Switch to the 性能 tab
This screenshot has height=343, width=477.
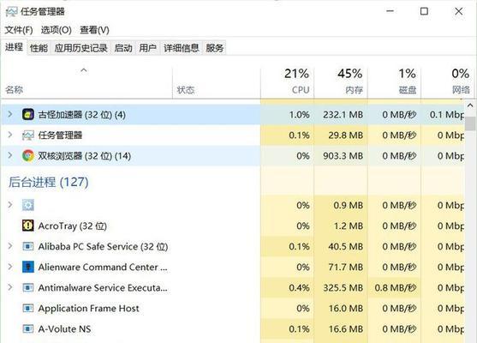pyautogui.click(x=39, y=48)
